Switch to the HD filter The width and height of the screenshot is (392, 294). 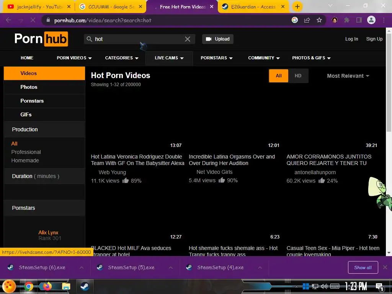pos(298,76)
